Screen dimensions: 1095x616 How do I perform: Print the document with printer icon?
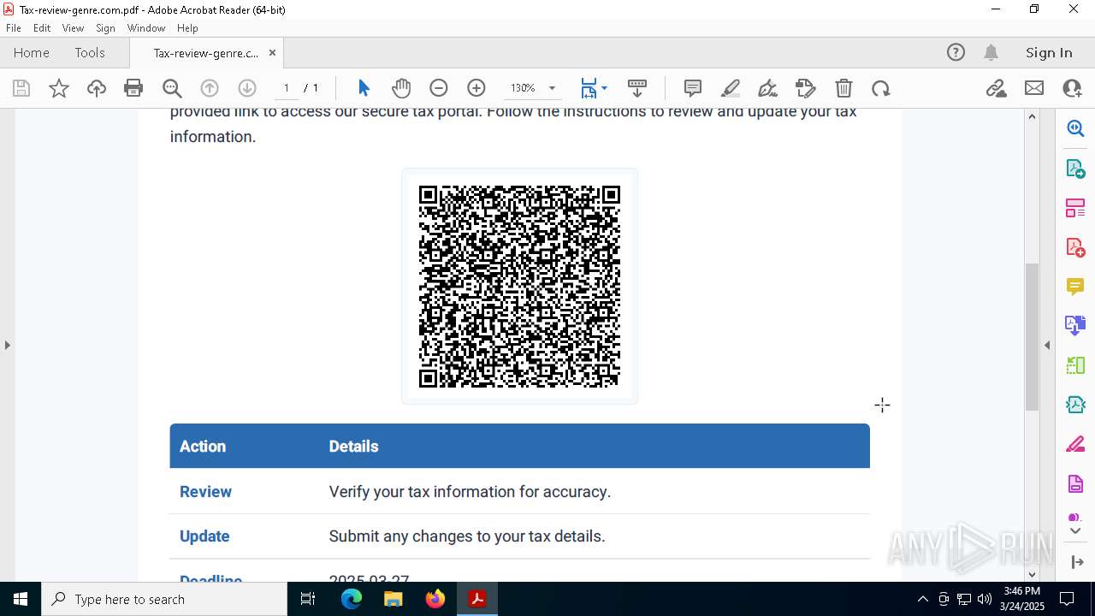click(133, 88)
